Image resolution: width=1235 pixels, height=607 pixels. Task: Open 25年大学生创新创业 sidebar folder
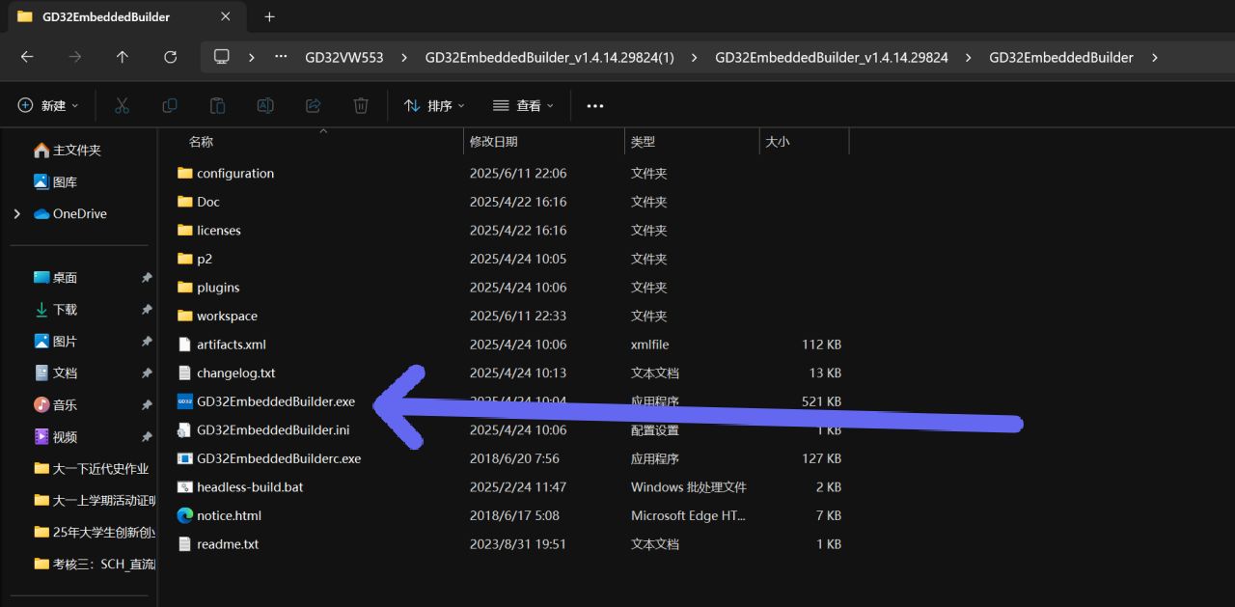tap(94, 532)
